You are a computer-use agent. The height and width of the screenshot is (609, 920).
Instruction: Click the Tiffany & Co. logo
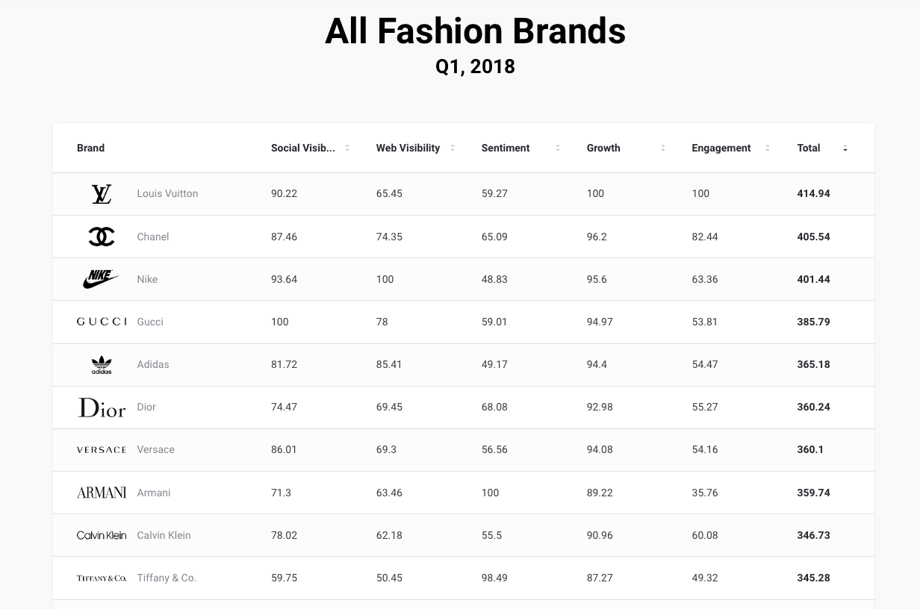(102, 578)
